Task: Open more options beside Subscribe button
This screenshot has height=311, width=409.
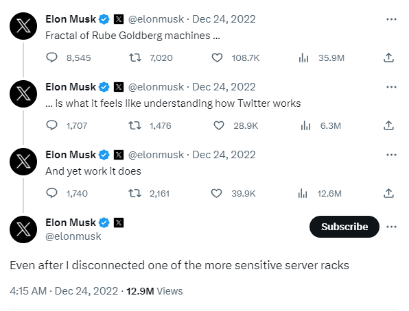Action: click(391, 227)
